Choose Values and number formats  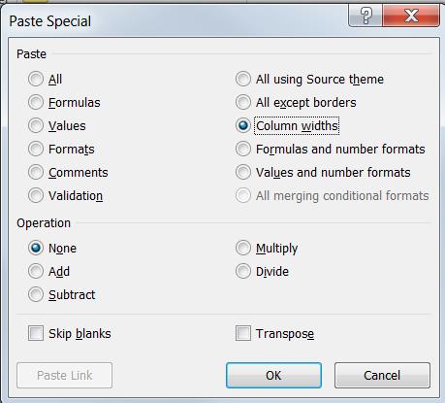coord(243,172)
